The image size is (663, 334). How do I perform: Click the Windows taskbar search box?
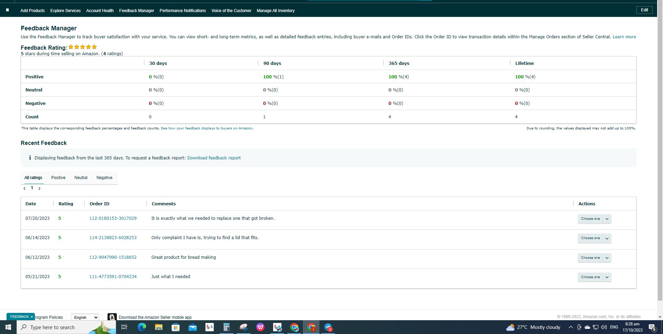66,327
